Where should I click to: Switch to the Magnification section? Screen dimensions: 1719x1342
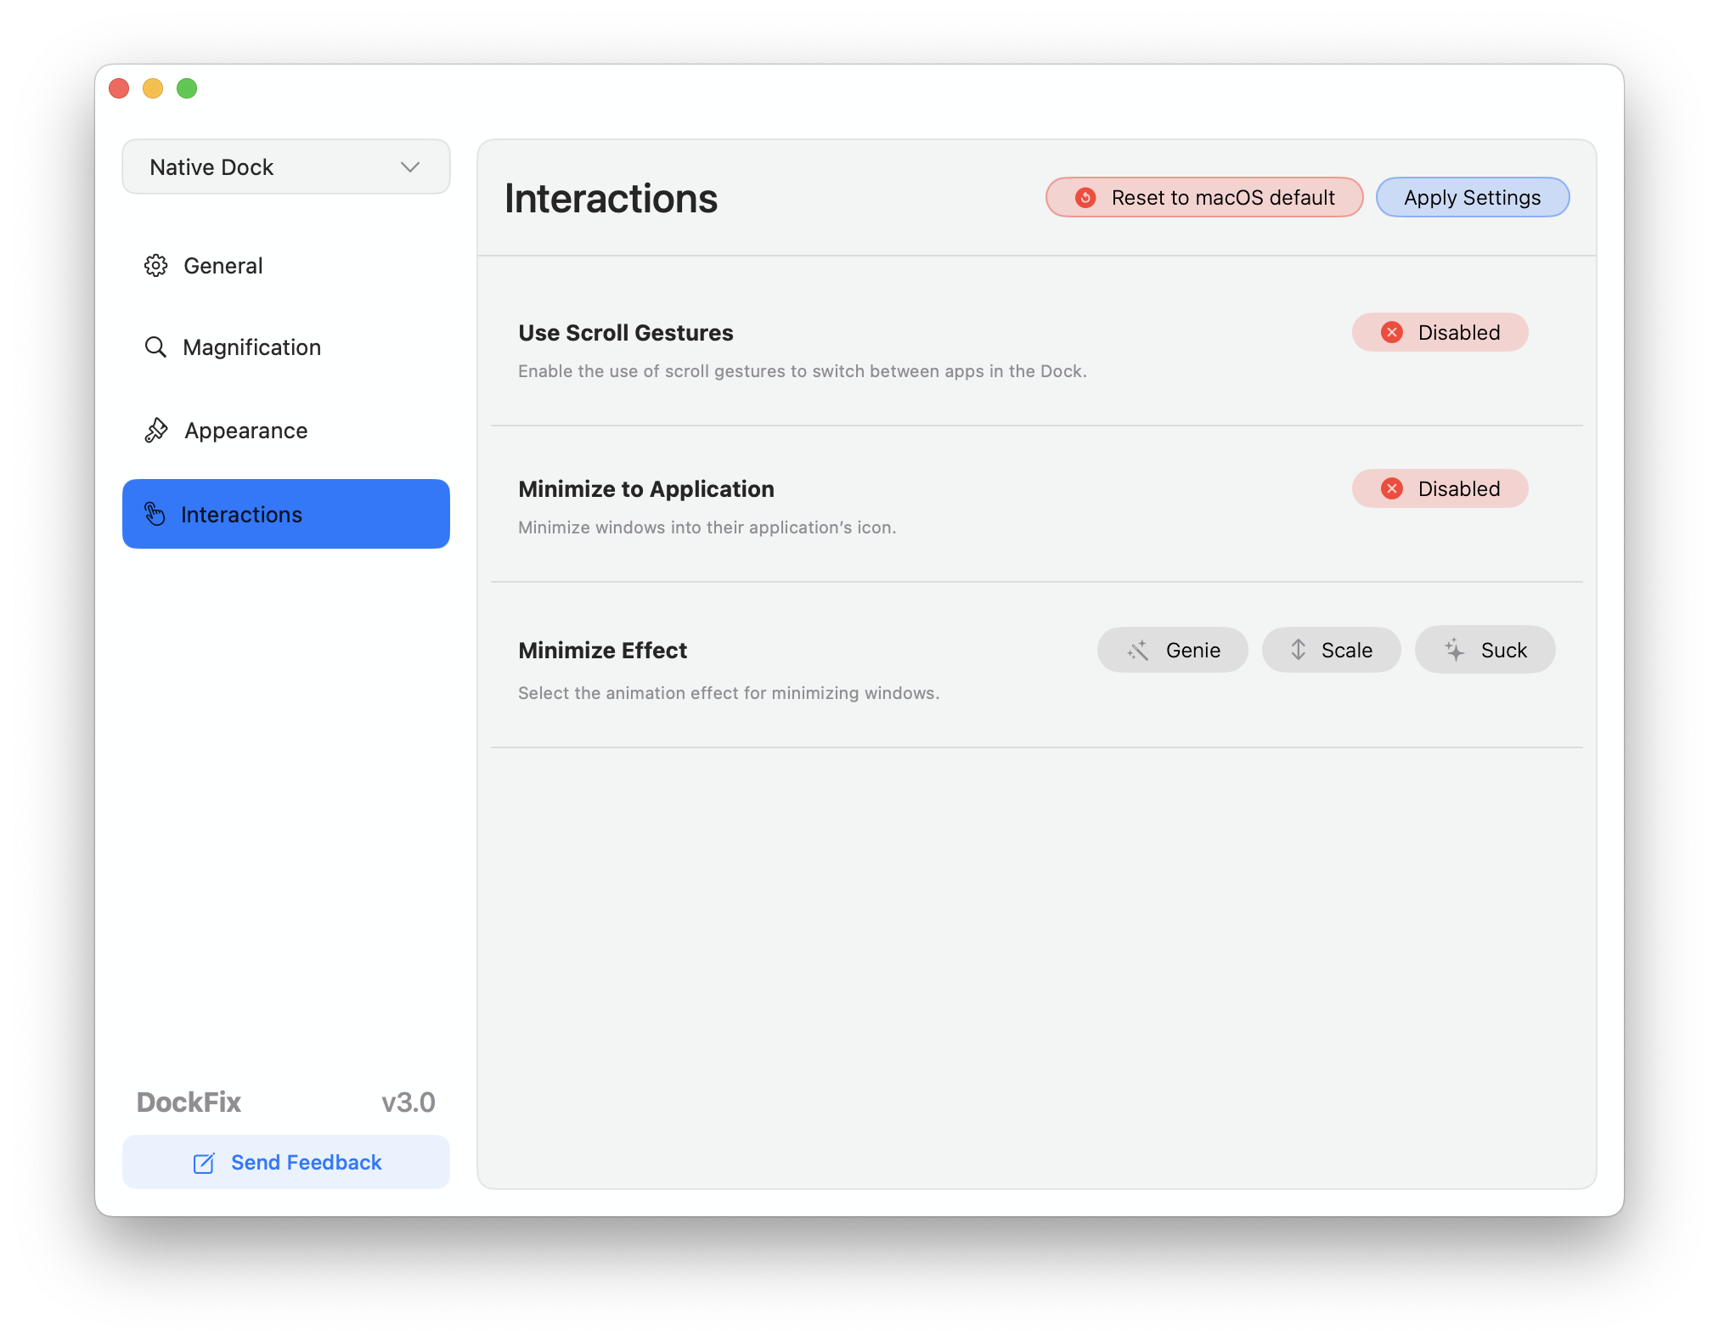click(x=251, y=347)
